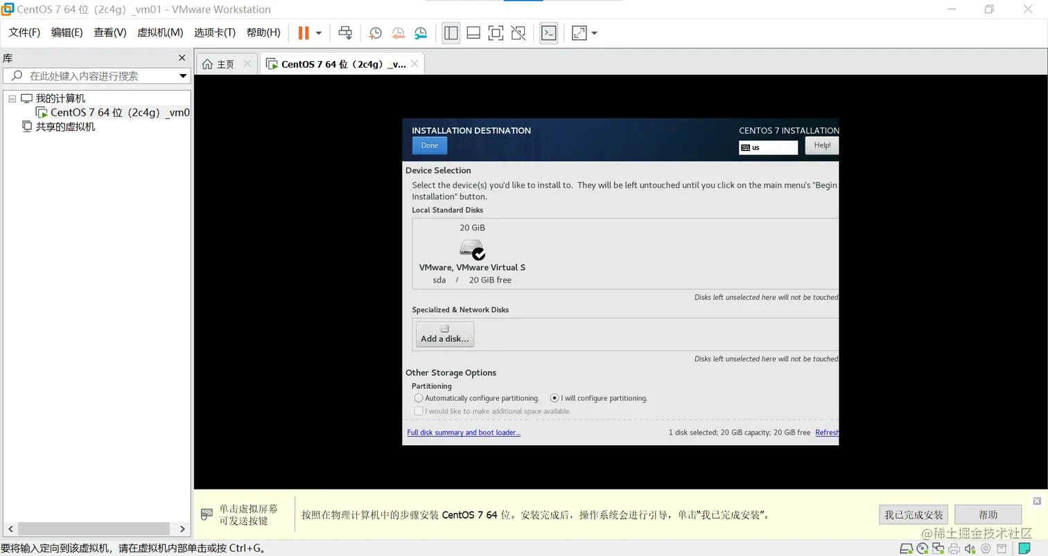Click the orange Pause VM toolbar icon

[304, 33]
